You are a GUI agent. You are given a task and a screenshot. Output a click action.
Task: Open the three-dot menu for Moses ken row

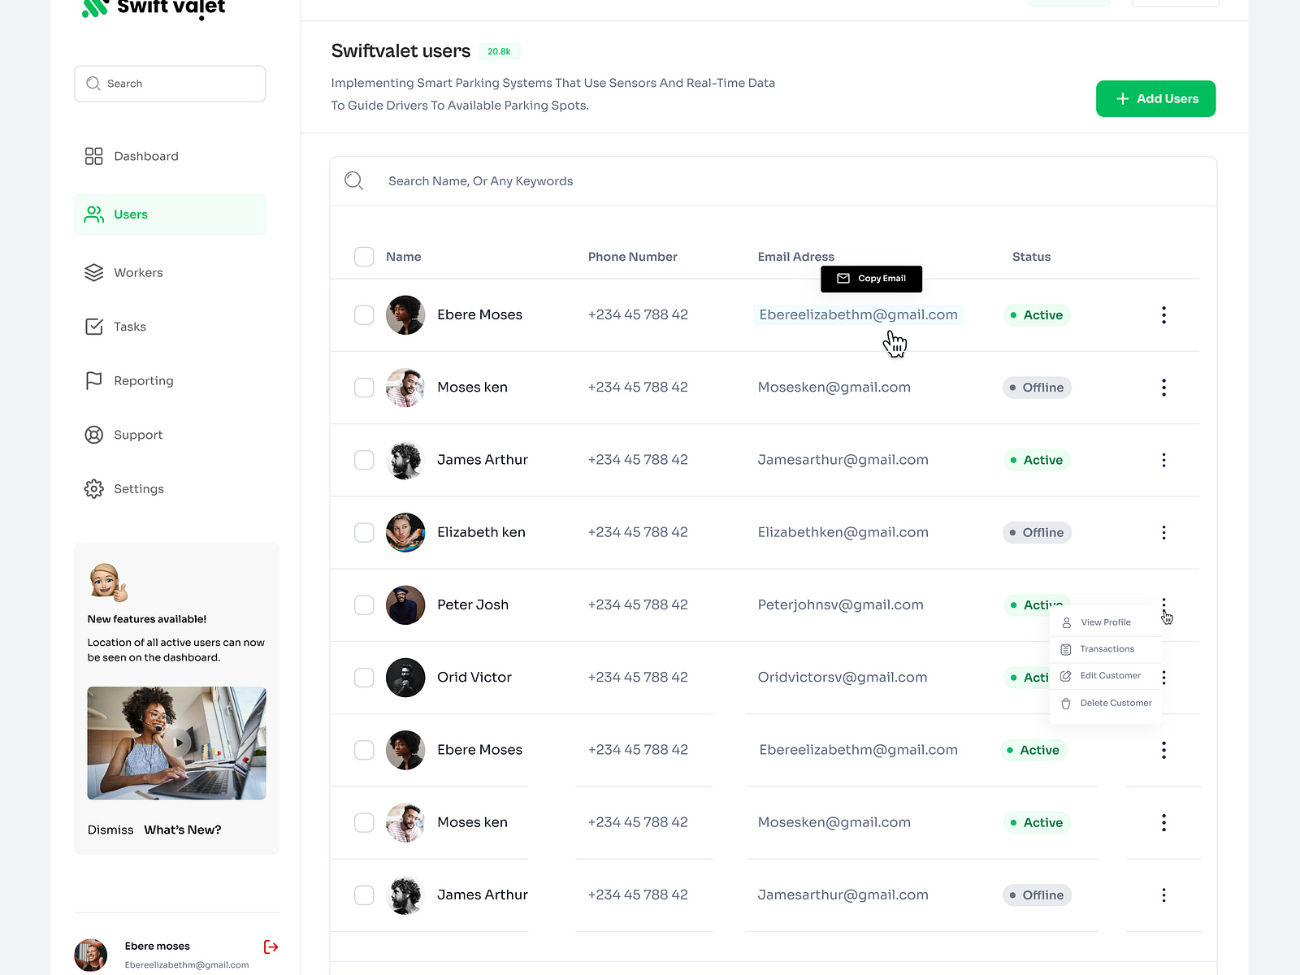1164,388
